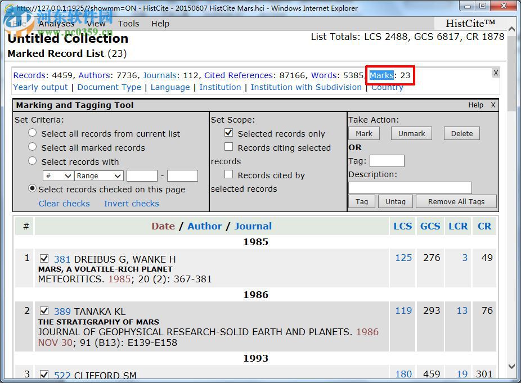Focus the Tag input field

[x=387, y=161]
